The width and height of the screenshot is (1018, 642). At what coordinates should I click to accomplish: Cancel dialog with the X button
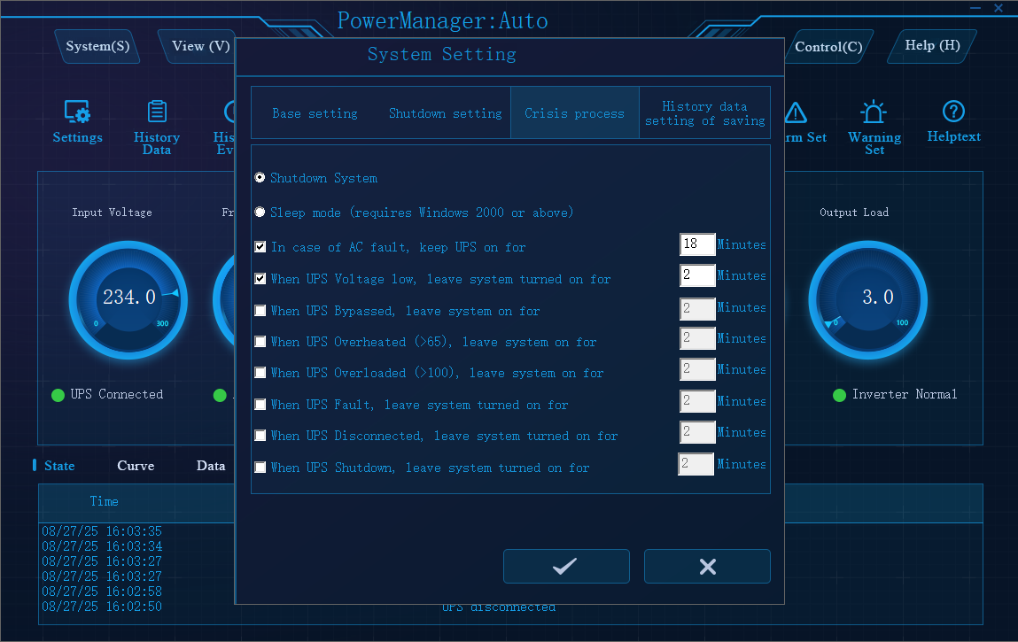707,567
